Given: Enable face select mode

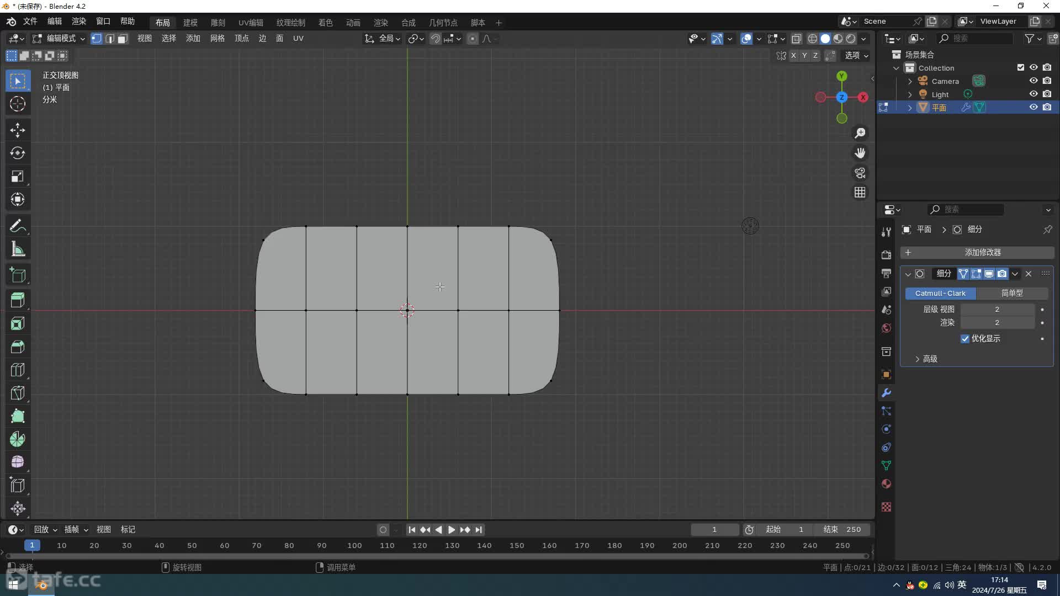Looking at the screenshot, I should point(123,39).
